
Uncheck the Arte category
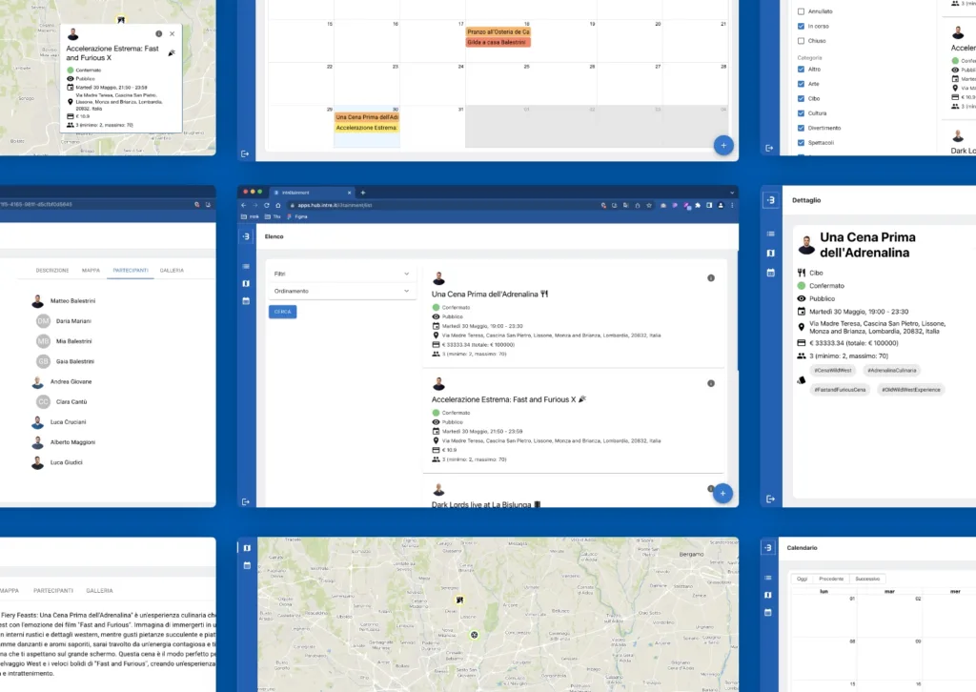[801, 84]
